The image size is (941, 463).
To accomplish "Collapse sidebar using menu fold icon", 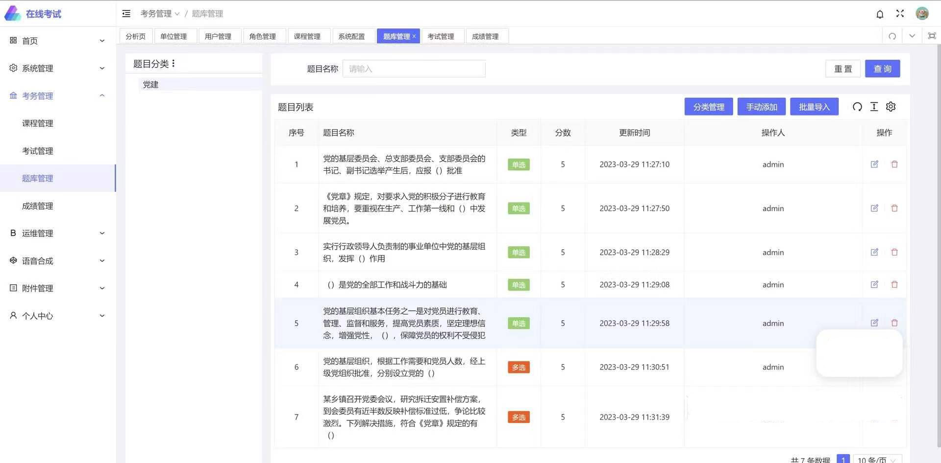I will (126, 14).
